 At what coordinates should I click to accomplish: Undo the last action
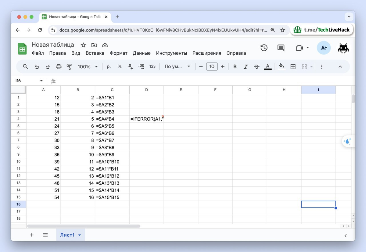[x=37, y=67]
